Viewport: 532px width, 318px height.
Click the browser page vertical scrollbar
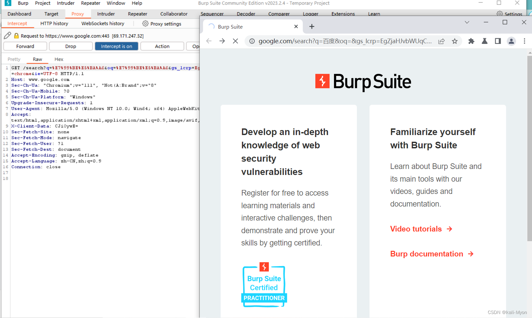(x=529, y=148)
